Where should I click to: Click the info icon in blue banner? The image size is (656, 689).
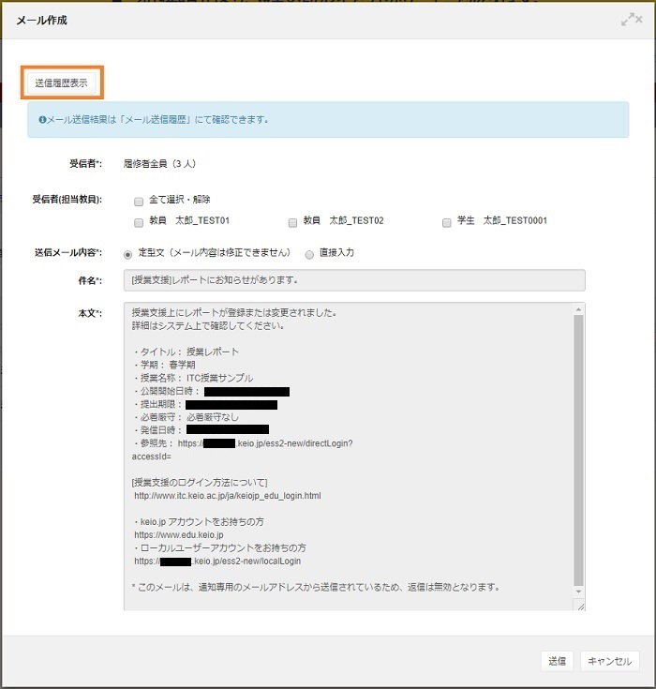42,120
